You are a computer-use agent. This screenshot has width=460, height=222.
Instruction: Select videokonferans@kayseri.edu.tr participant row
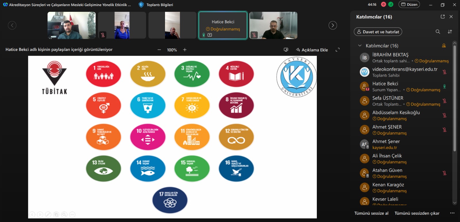point(404,72)
